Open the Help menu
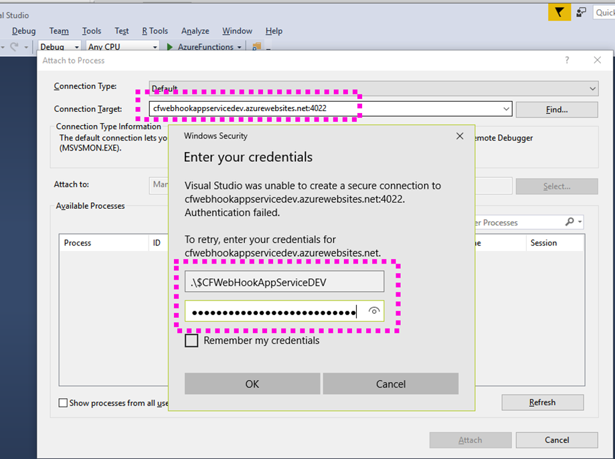 click(x=274, y=31)
